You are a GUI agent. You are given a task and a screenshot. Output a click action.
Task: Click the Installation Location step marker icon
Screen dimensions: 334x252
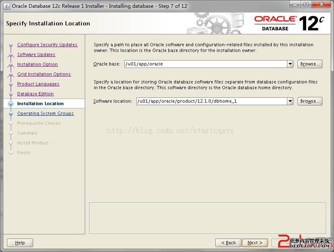pos(11,104)
